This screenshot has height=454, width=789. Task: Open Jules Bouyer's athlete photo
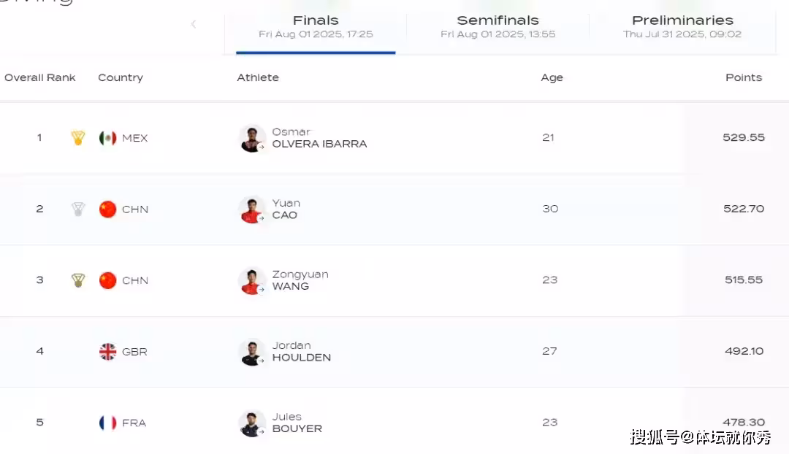(252, 423)
